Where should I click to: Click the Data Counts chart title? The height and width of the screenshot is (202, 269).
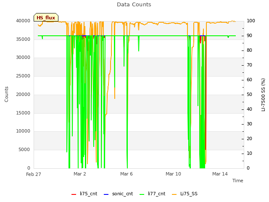coord(134,5)
